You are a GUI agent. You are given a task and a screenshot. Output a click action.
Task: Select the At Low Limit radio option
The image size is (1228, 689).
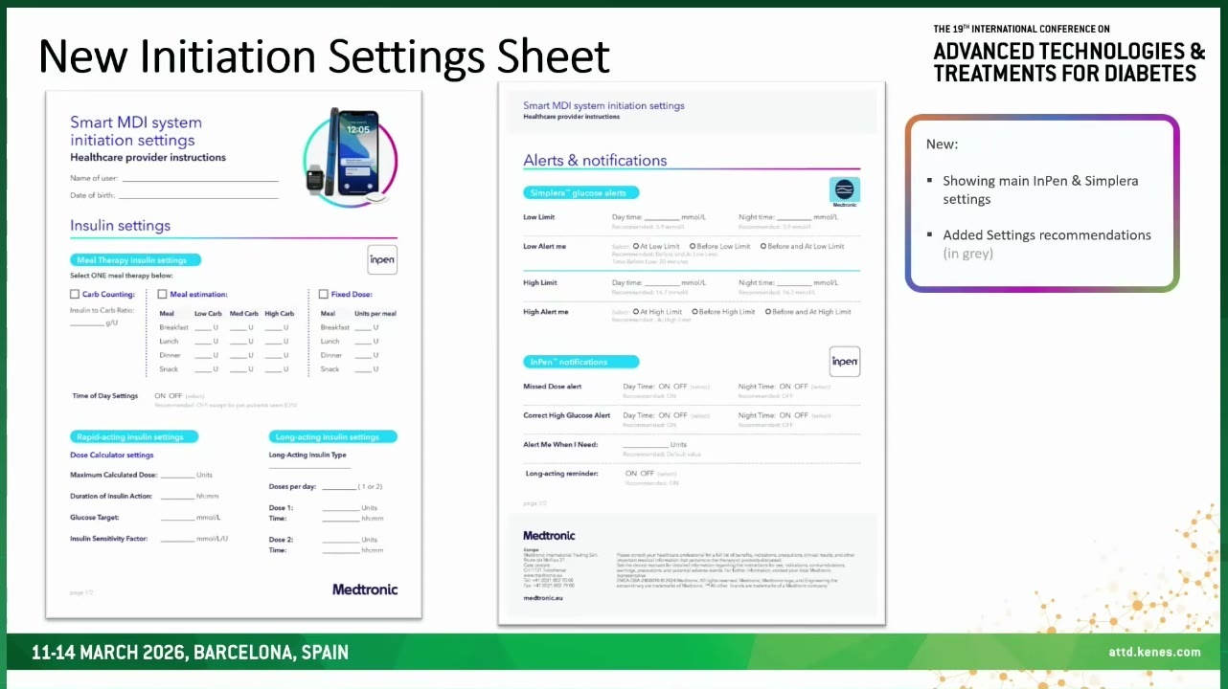636,246
